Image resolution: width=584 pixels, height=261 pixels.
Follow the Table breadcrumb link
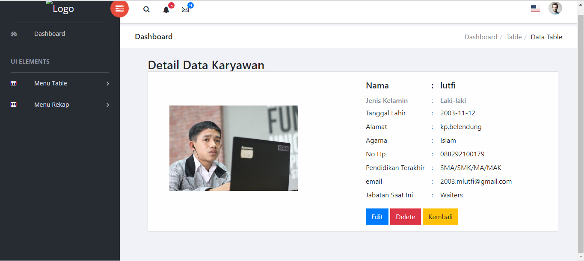(x=514, y=37)
